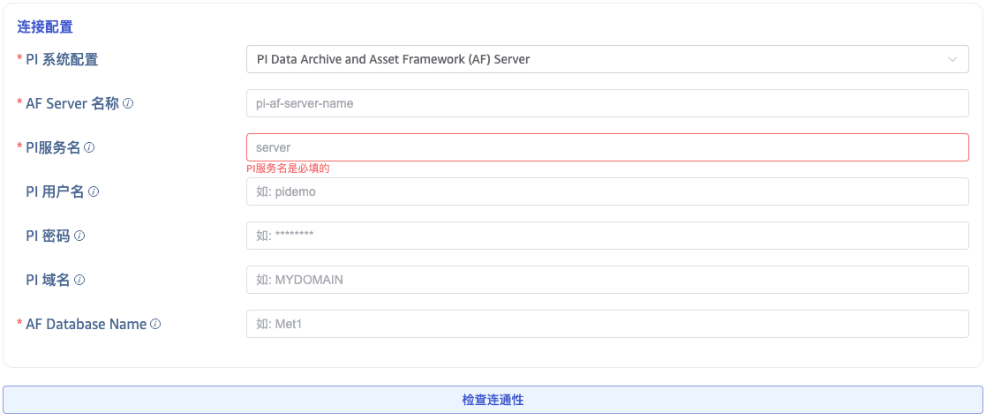986x420 pixels.
Task: Click the PI 用户名 label text
Action: tap(55, 191)
